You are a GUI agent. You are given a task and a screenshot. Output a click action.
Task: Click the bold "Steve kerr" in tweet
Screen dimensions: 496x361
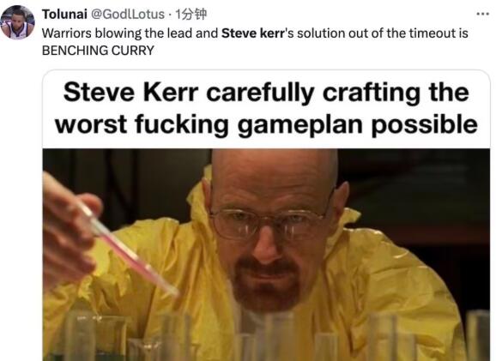[x=252, y=33]
